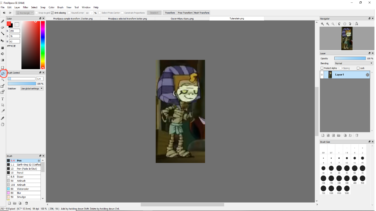The image size is (376, 211).
Task: Select the Select Eraser tool
Action: click(3, 92)
